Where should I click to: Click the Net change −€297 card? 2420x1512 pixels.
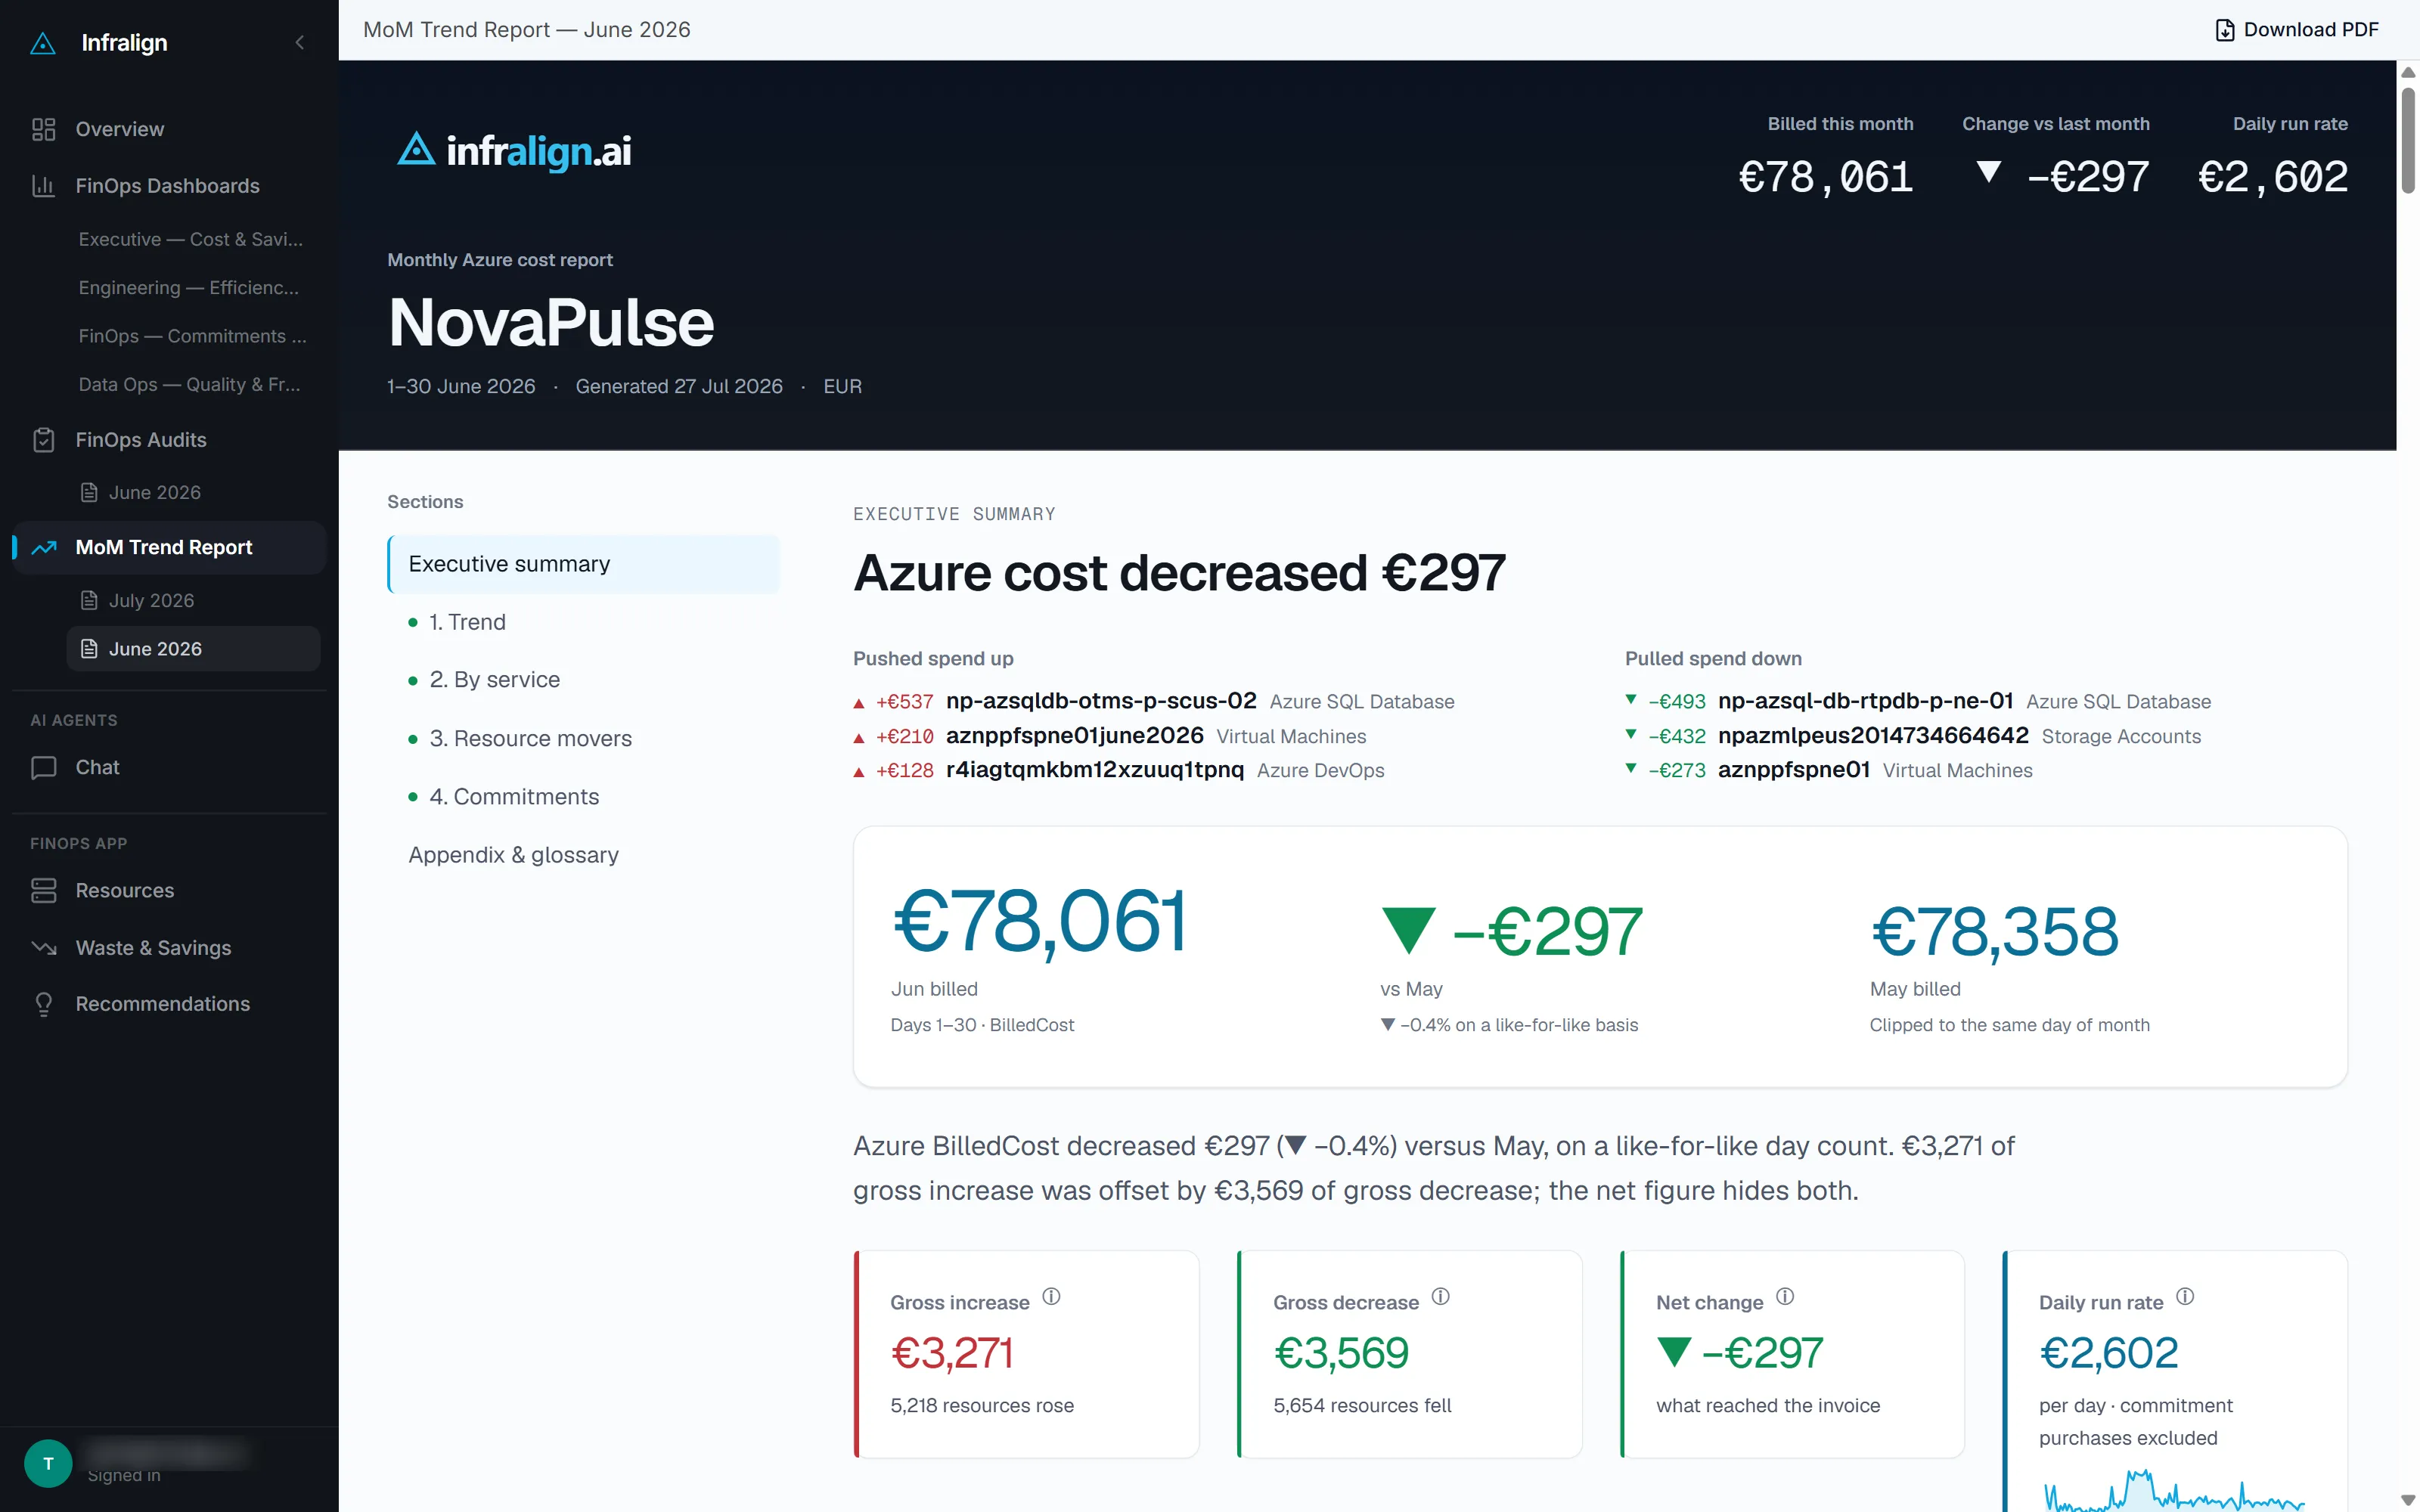pyautogui.click(x=1792, y=1354)
